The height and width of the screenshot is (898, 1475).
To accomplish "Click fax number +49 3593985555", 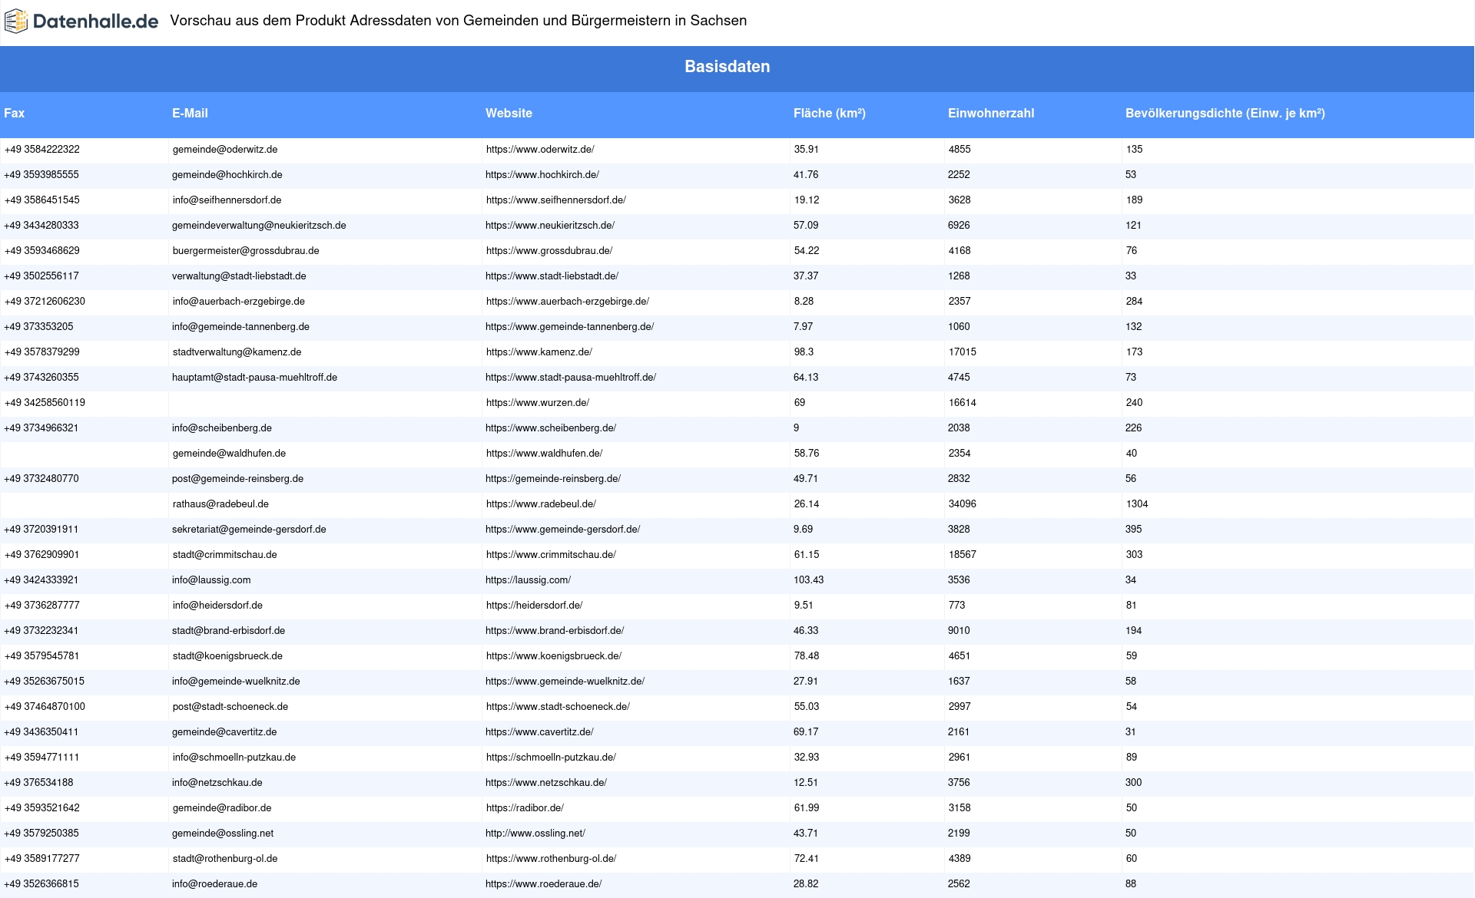I will pos(41,175).
